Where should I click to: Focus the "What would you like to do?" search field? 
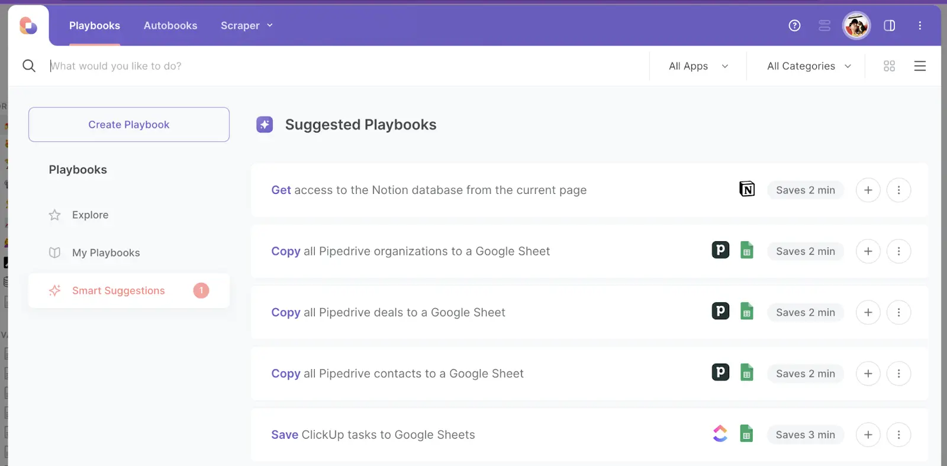(343, 66)
